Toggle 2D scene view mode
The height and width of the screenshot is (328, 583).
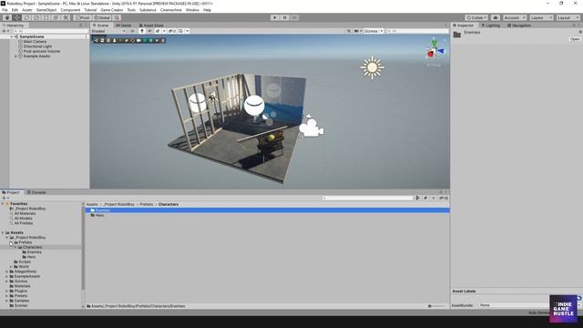[x=132, y=31]
